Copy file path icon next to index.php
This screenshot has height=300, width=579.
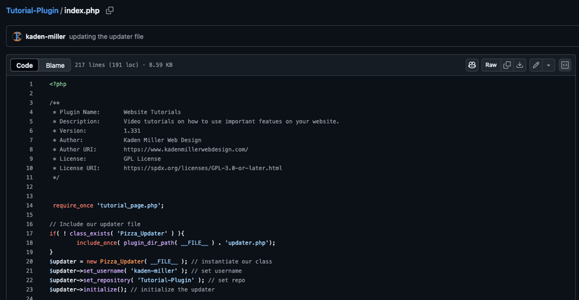point(110,10)
